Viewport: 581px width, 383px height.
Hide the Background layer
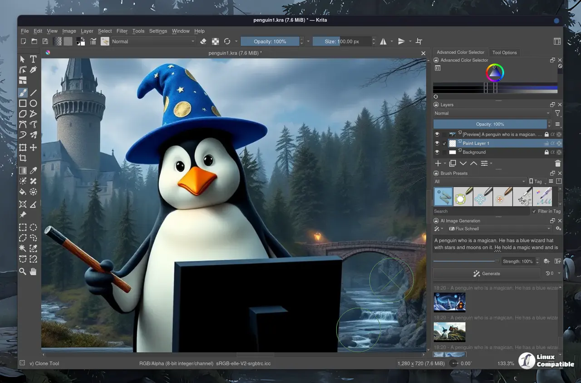click(437, 152)
